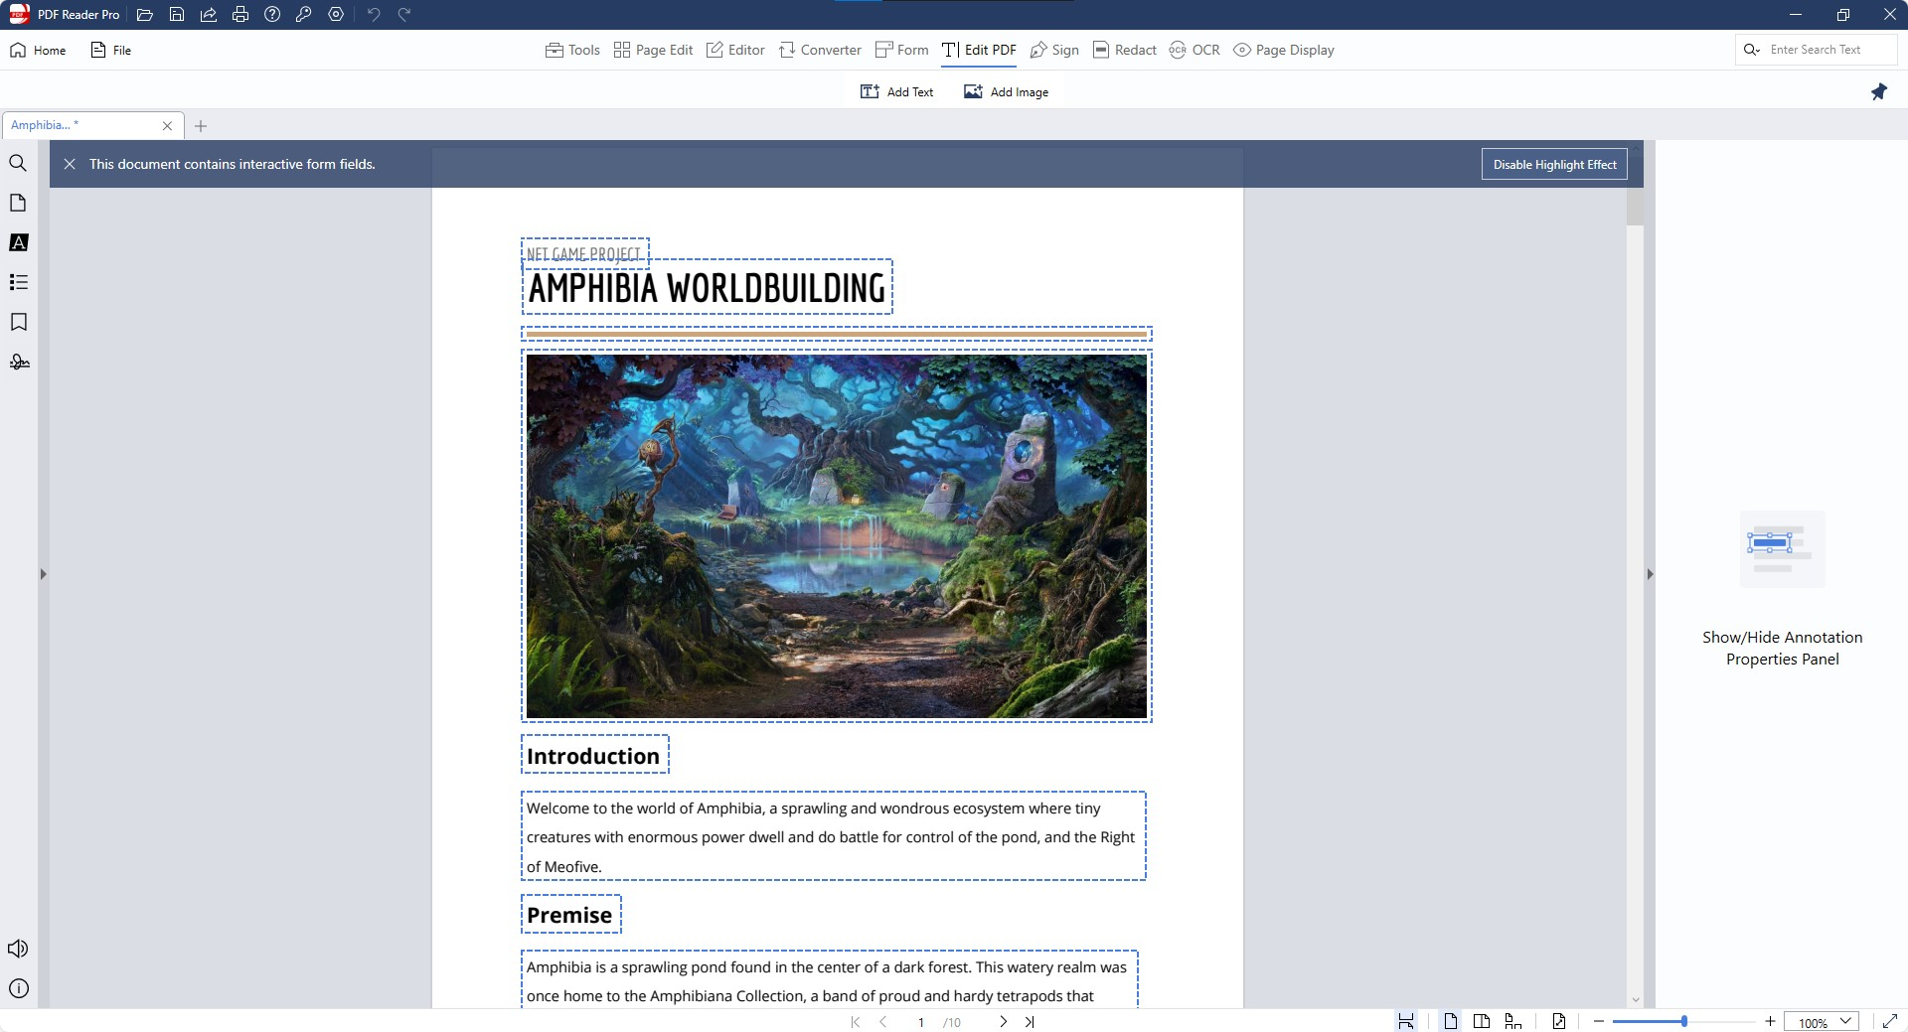The image size is (1908, 1032).
Task: Close the Amphibia document tab
Action: 167,125
